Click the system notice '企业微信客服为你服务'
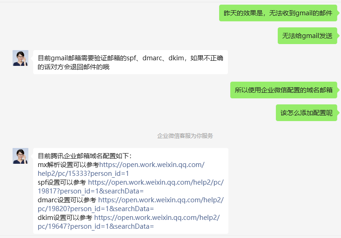341x238 pixels. 185,136
